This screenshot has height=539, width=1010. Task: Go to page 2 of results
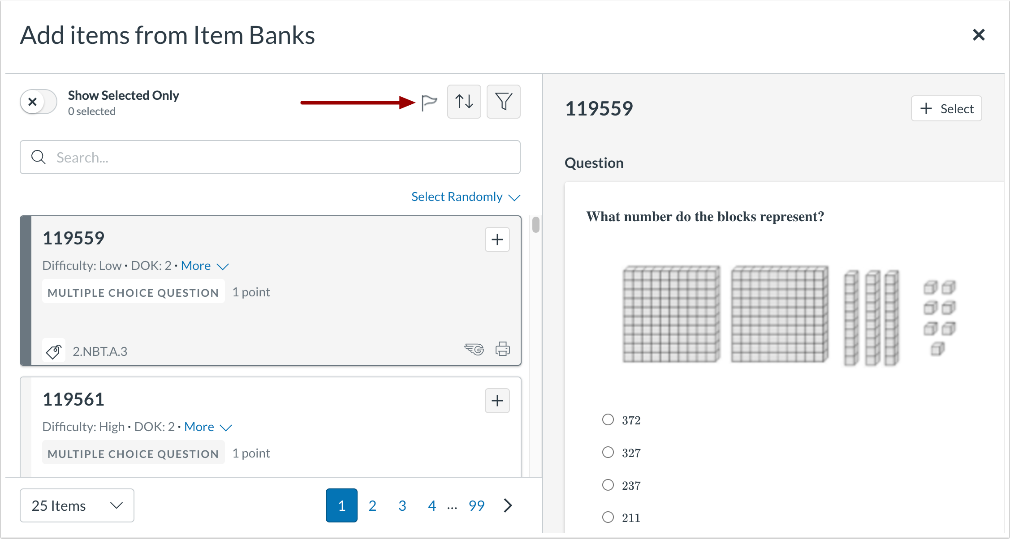coord(372,505)
